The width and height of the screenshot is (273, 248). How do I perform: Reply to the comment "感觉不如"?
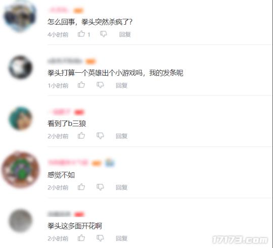tap(122, 187)
